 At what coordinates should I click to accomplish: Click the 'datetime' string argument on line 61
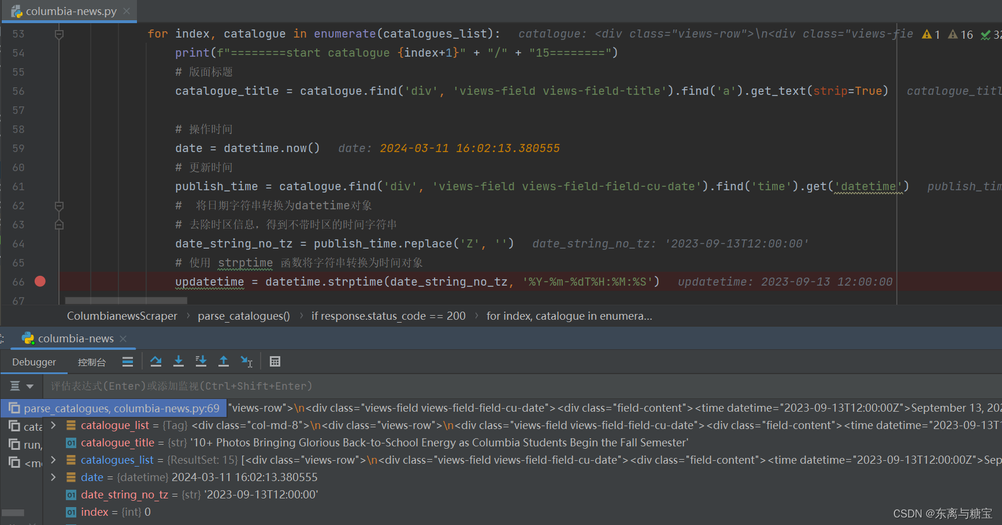click(869, 187)
